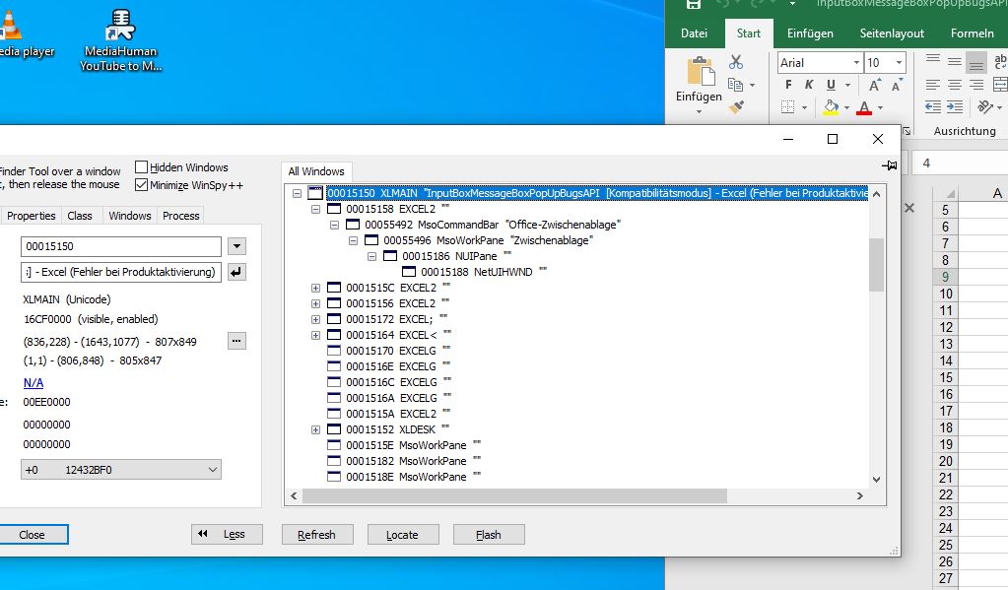The height and width of the screenshot is (590, 1008).
Task: Click the text orientation icon in Excel
Action: (983, 106)
